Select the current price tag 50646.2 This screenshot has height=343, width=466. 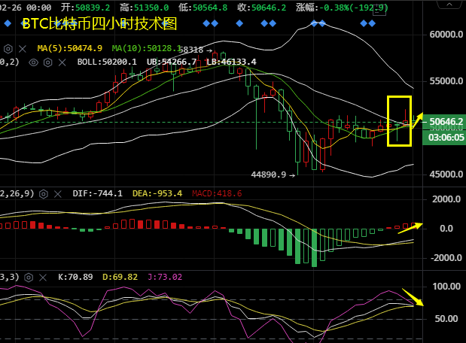click(446, 121)
